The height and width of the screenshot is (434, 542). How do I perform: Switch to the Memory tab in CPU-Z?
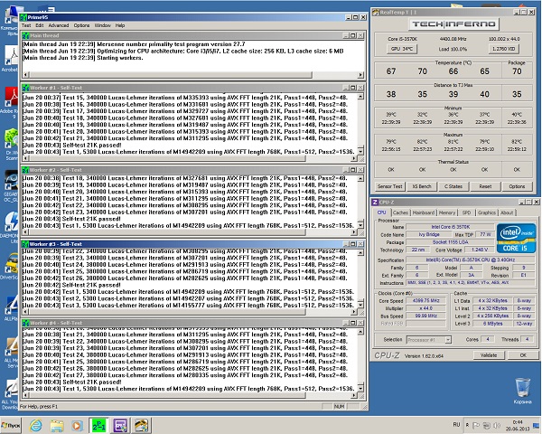click(x=447, y=212)
